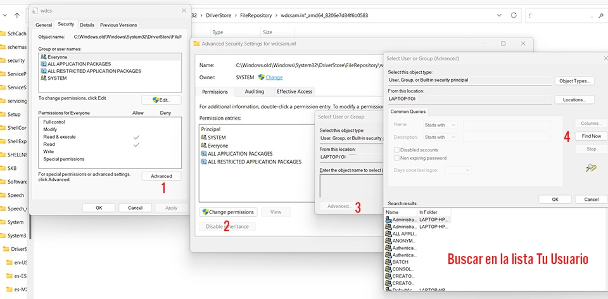Screen dimensions: 608x299
Task: Click first Administrator icon in search results
Action: [x=388, y=219]
